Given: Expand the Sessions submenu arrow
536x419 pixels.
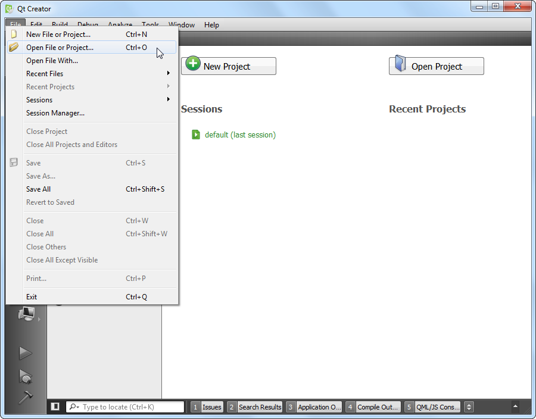Looking at the screenshot, I should (168, 99).
